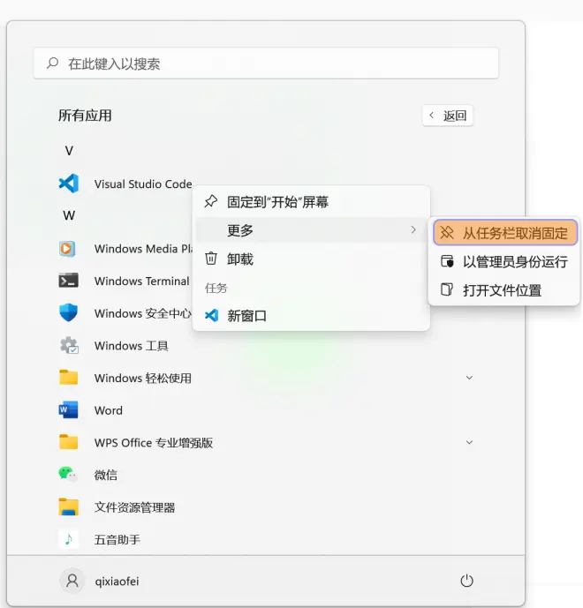This screenshot has width=583, height=608.
Task: Choose 新窗口 under 任务
Action: [x=311, y=316]
